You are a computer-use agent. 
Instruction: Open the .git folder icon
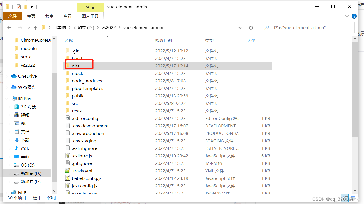(67, 51)
